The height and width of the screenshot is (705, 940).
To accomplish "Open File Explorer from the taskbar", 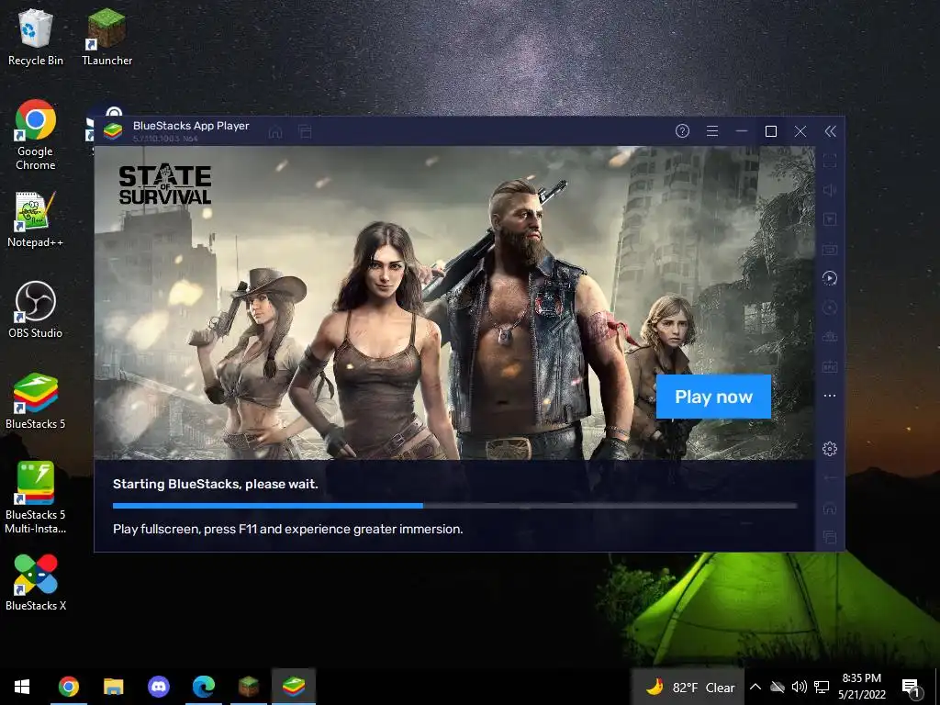I will pos(113,687).
